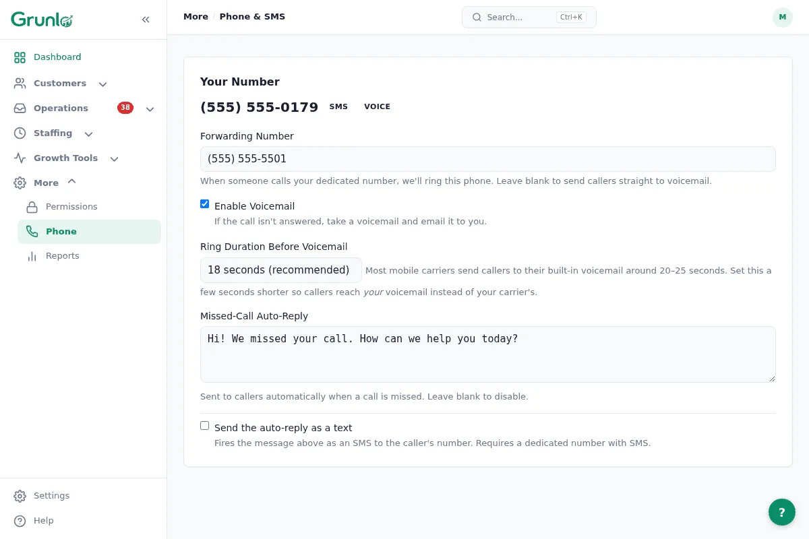Click the Help question-circle icon
809x539 pixels.
(x=20, y=521)
